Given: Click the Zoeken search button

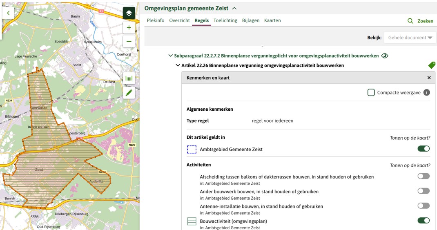Looking at the screenshot, I should 420,21.
